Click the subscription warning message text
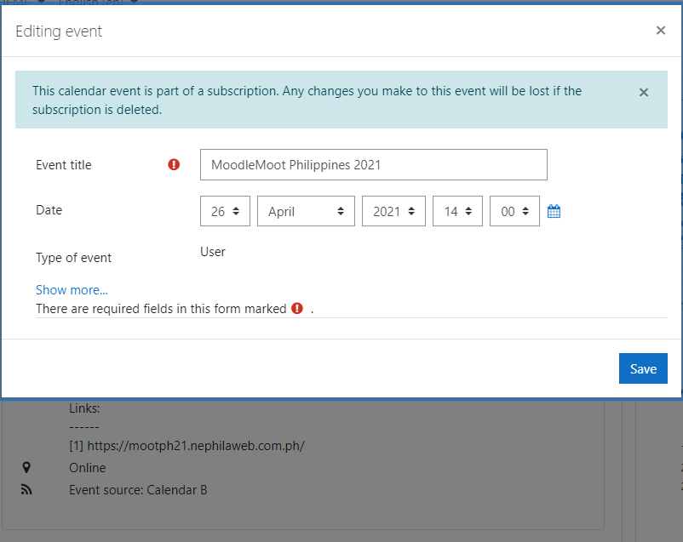 click(307, 100)
